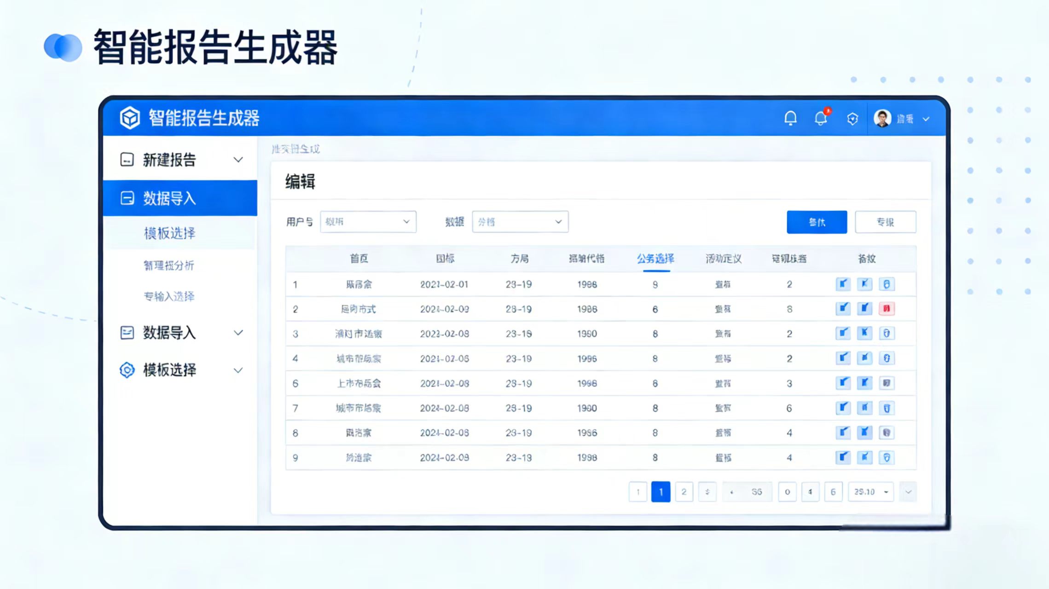Open the 数据 dropdown next to filters
1049x589 pixels.
pos(520,222)
